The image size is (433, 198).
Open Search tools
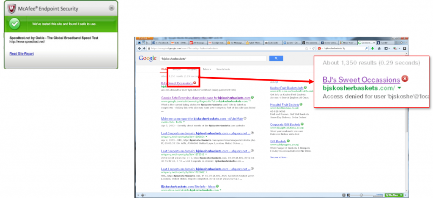(x=223, y=69)
